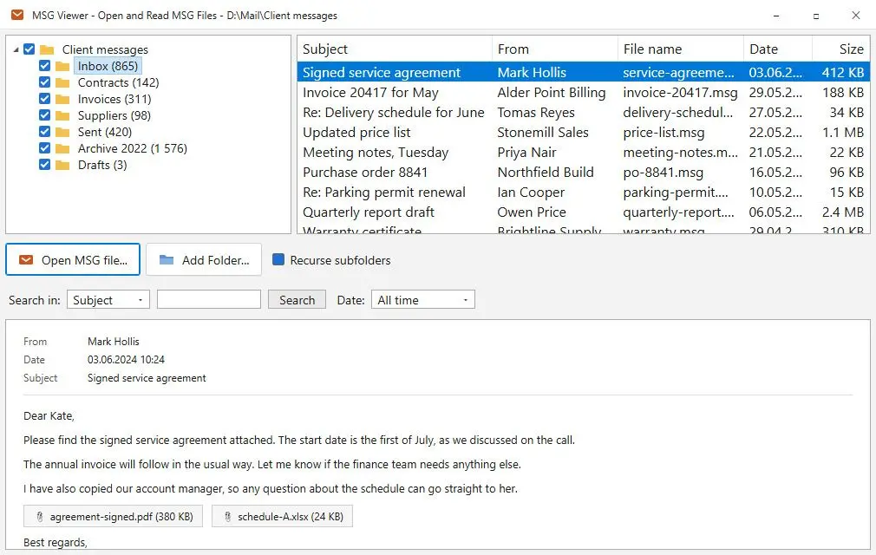Click the Sent folder icon
This screenshot has width=876, height=555.
click(62, 133)
